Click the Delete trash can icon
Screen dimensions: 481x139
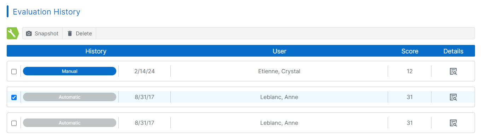(70, 34)
